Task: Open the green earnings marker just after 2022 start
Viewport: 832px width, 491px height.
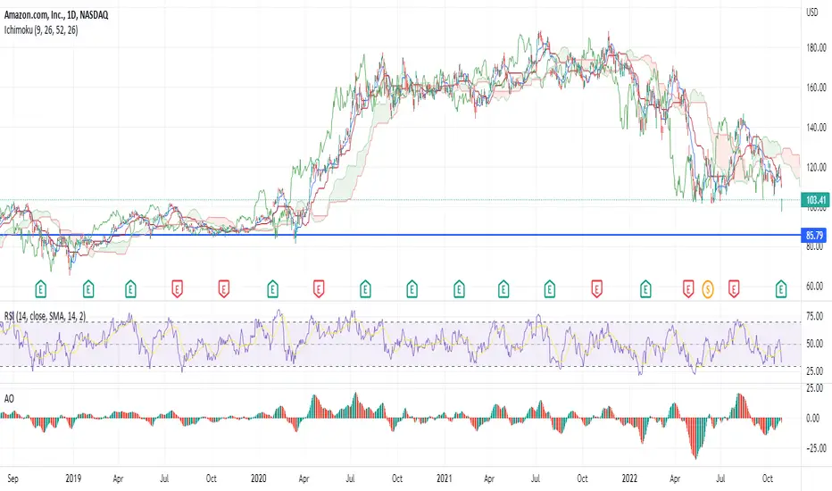Action: 645,289
